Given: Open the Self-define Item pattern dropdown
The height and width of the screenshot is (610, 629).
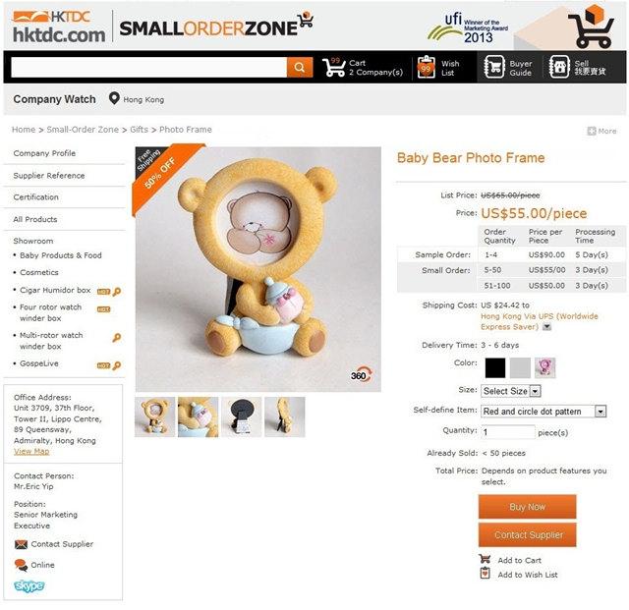Looking at the screenshot, I should [543, 412].
